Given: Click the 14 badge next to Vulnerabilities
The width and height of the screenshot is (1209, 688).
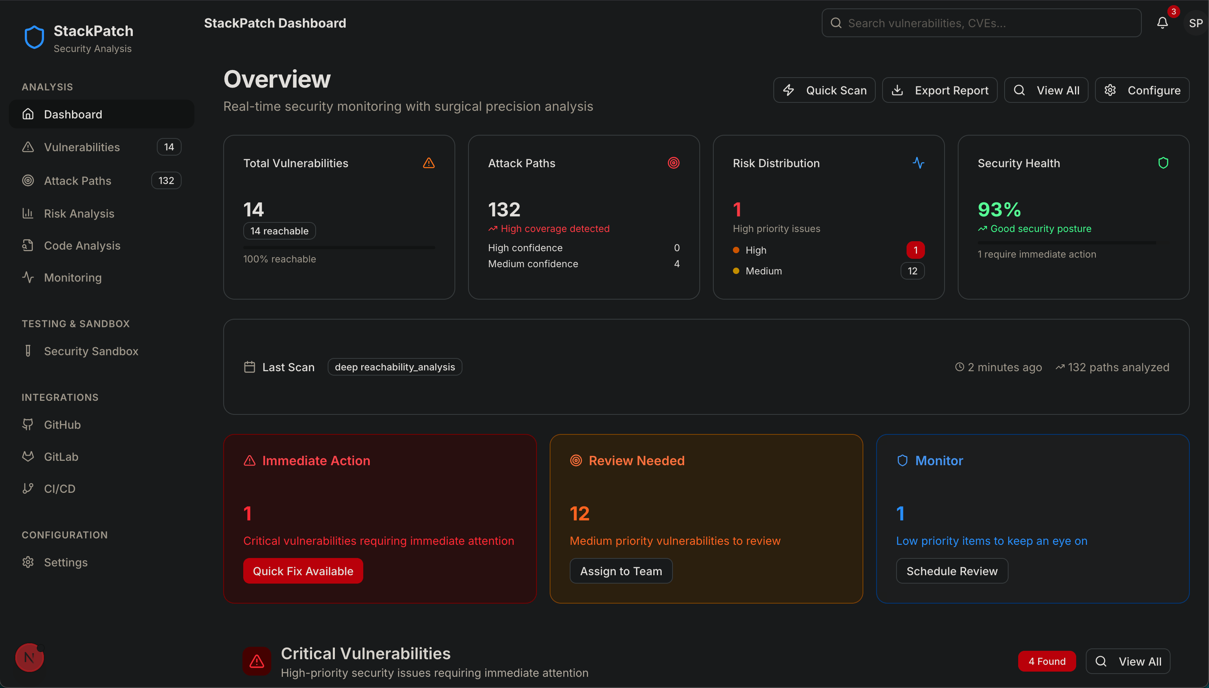Looking at the screenshot, I should (x=169, y=147).
